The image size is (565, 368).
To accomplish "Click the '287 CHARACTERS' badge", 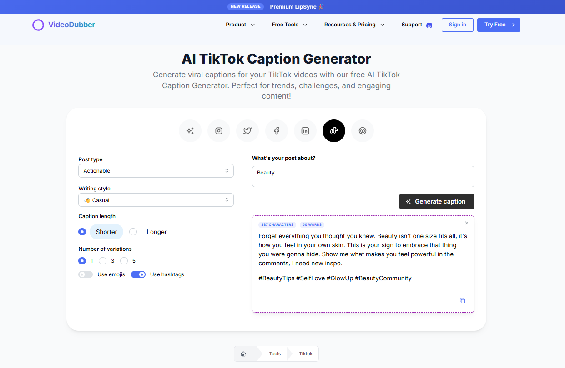I will 277,225.
